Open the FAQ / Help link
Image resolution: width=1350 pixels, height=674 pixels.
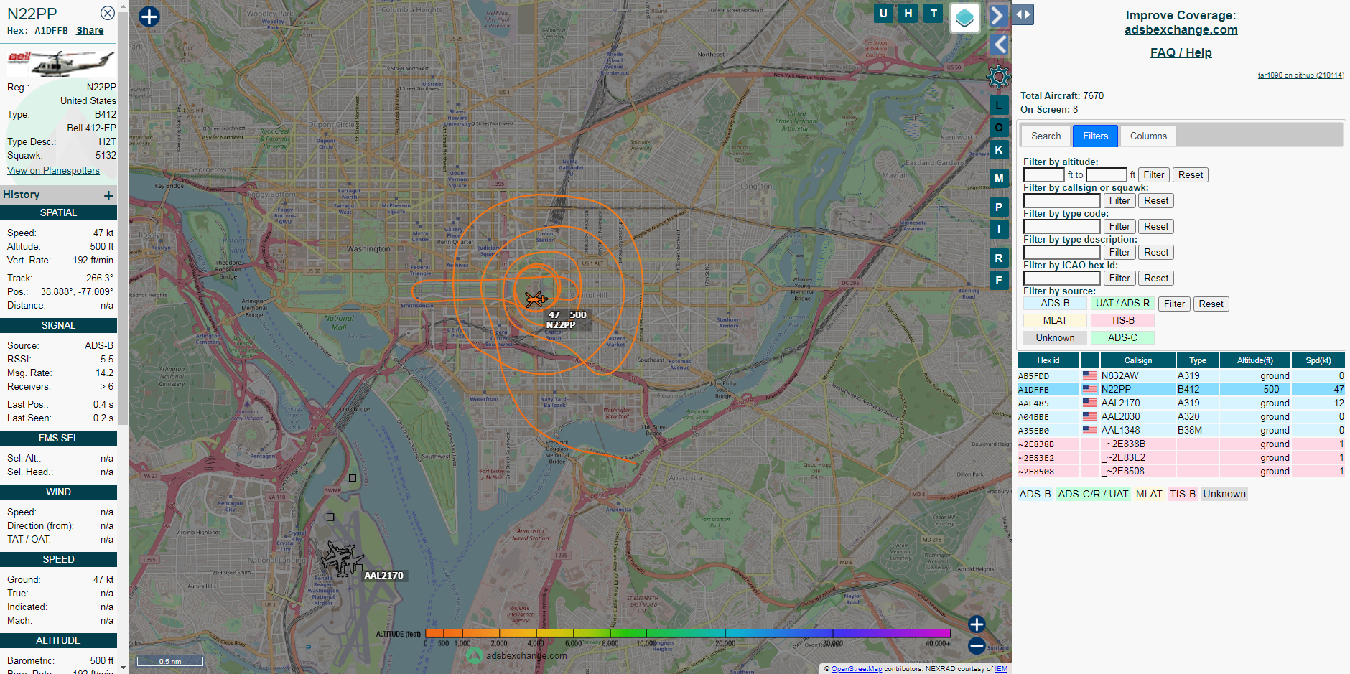pyautogui.click(x=1181, y=52)
